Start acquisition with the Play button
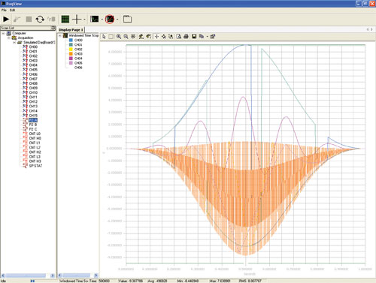The height and width of the screenshot is (283, 376). click(x=6, y=19)
